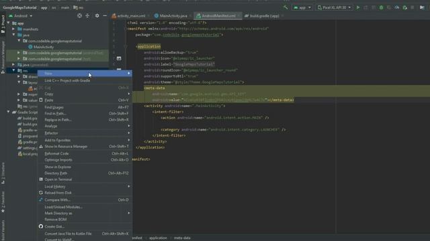
Task: Open Project panel gear settings
Action: [97, 16]
